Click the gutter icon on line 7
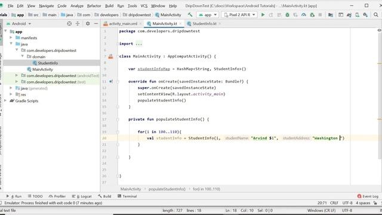The height and width of the screenshot is (215, 382). (110, 56)
